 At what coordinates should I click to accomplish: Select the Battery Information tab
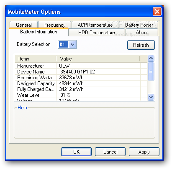click(39, 32)
